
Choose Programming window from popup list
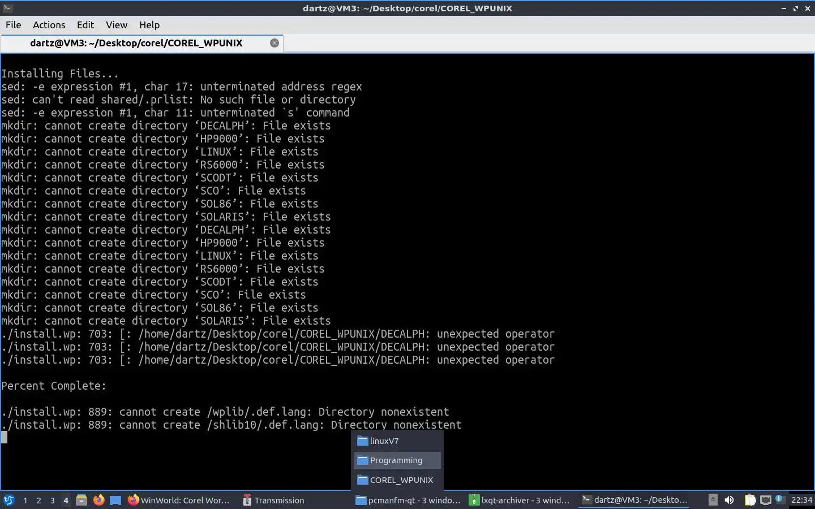[397, 460]
